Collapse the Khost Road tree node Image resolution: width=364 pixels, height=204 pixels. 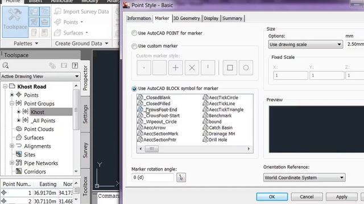(5, 87)
